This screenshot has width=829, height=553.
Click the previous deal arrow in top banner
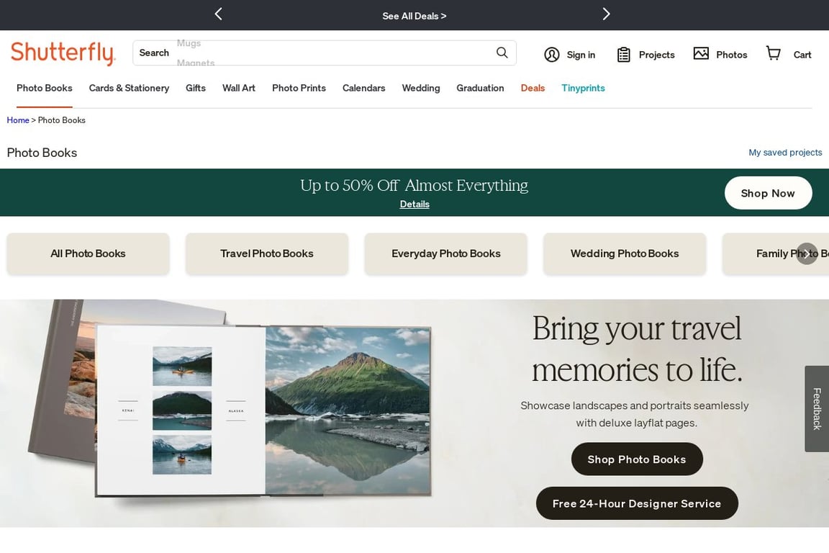click(218, 14)
